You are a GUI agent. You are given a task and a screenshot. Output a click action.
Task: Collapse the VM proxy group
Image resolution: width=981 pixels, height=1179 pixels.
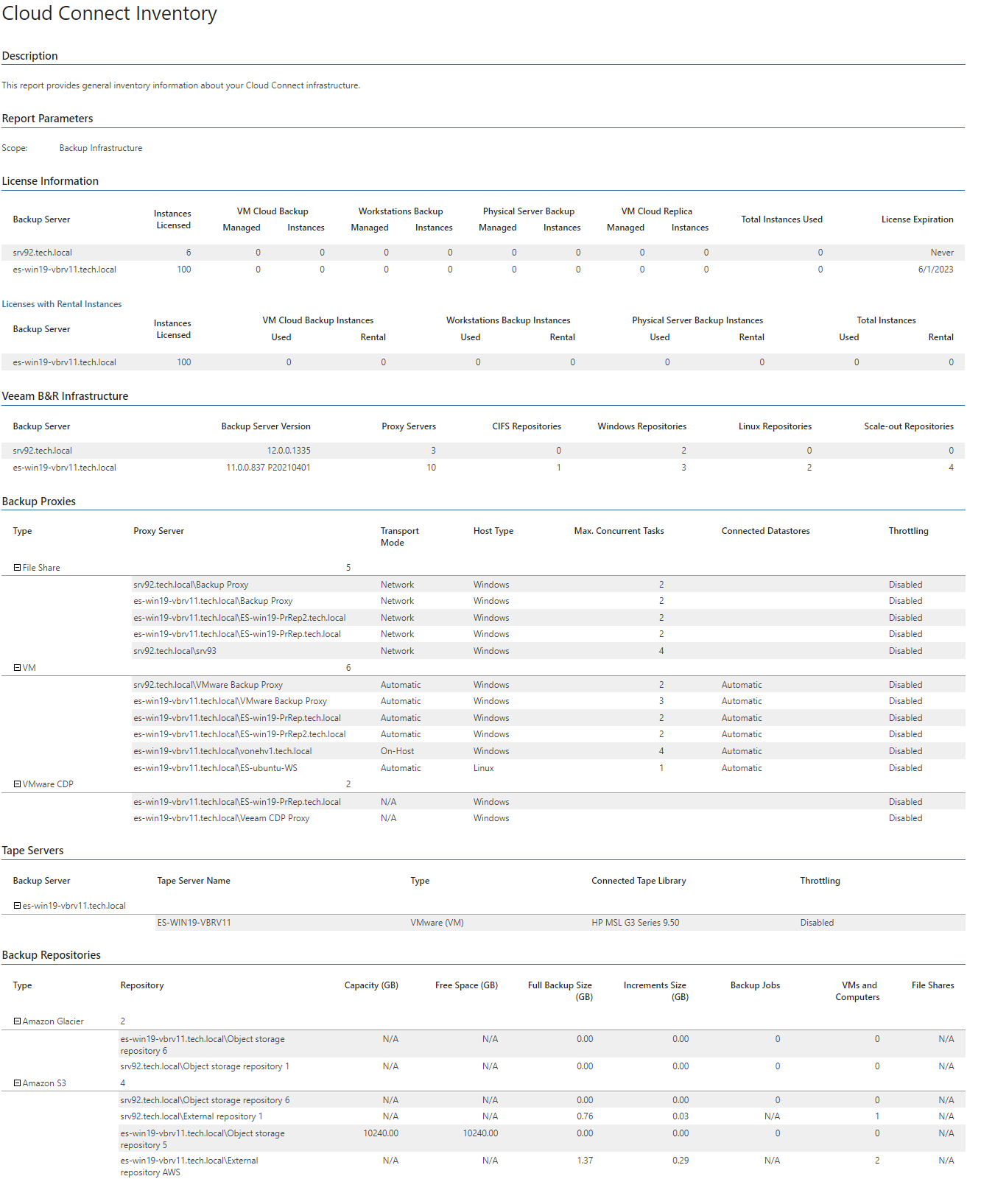(17, 668)
